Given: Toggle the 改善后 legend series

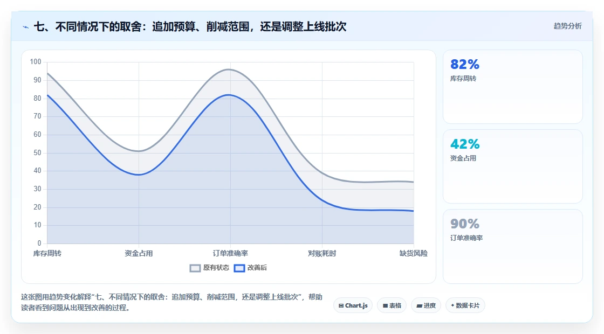Looking at the screenshot, I should pos(250,268).
